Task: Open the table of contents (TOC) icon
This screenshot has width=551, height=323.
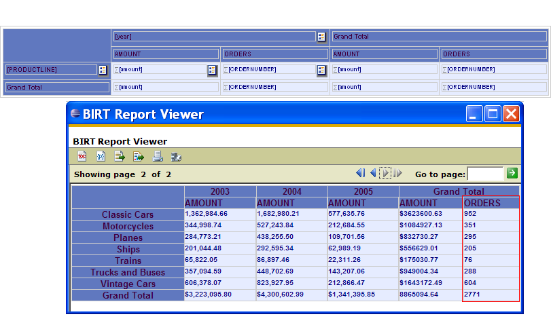Action: (82, 157)
